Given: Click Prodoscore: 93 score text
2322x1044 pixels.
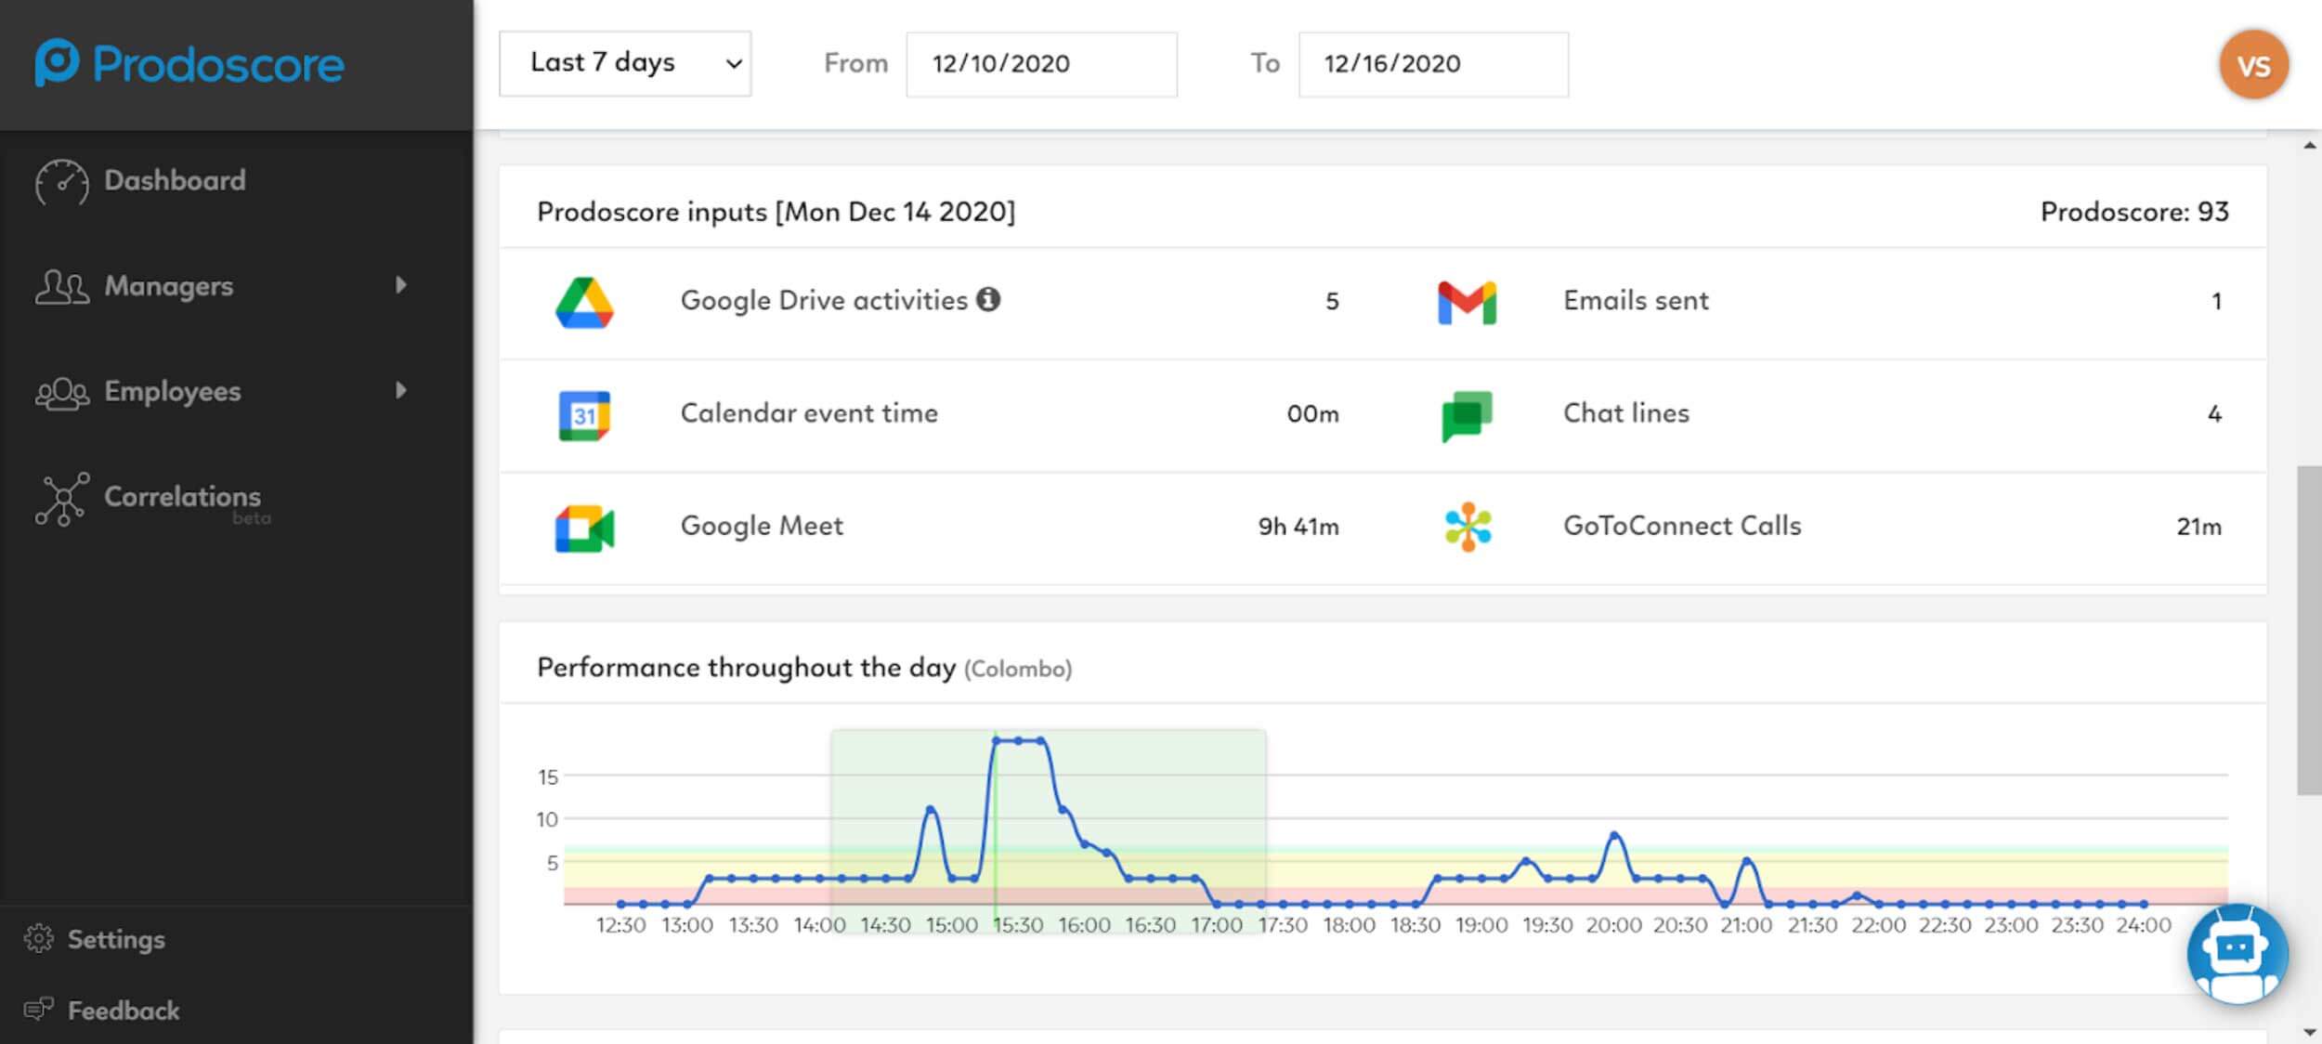Looking at the screenshot, I should [2133, 212].
